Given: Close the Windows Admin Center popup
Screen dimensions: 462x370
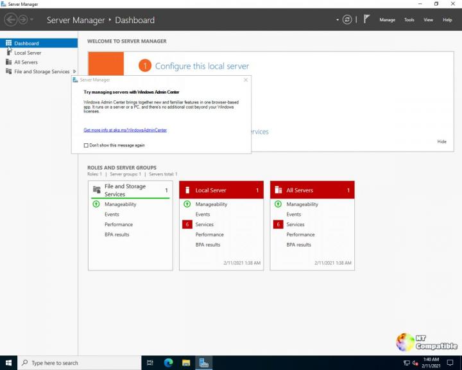Looking at the screenshot, I should [x=246, y=80].
